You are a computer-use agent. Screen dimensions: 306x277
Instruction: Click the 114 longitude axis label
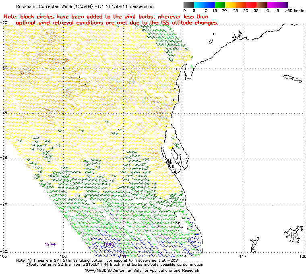pos(183,256)
